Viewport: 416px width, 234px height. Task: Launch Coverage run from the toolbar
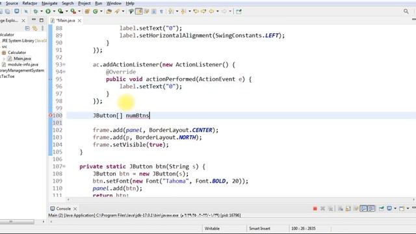point(60,12)
